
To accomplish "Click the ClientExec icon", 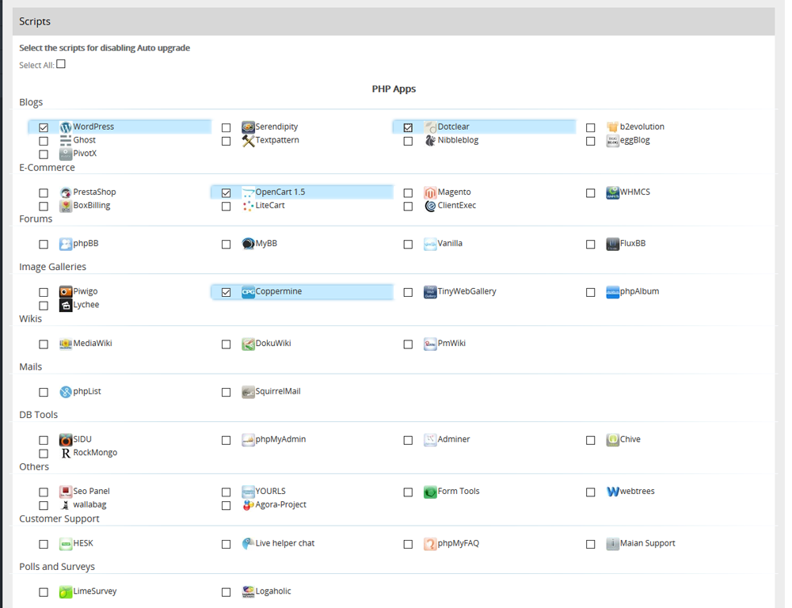I will (x=430, y=206).
